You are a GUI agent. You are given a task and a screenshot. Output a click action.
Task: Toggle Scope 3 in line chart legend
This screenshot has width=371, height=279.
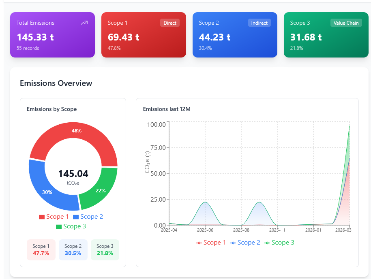click(279, 243)
